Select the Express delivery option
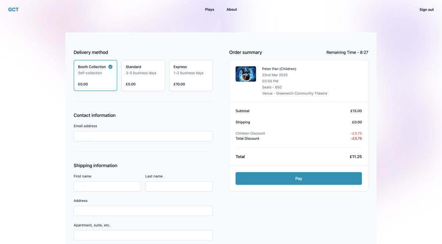The height and width of the screenshot is (244, 442). pos(191,75)
